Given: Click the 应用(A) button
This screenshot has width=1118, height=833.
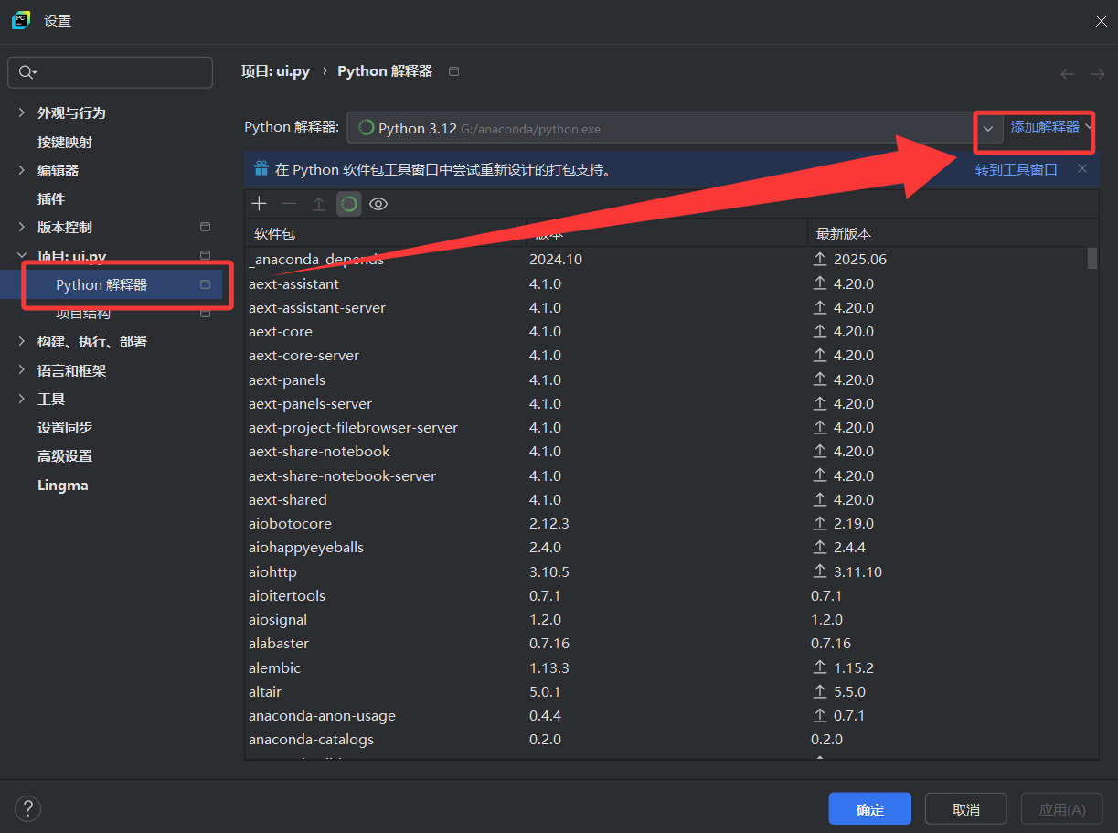Looking at the screenshot, I should tap(1062, 809).
